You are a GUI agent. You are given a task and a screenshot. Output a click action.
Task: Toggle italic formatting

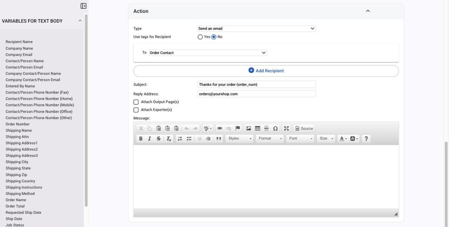click(x=149, y=139)
